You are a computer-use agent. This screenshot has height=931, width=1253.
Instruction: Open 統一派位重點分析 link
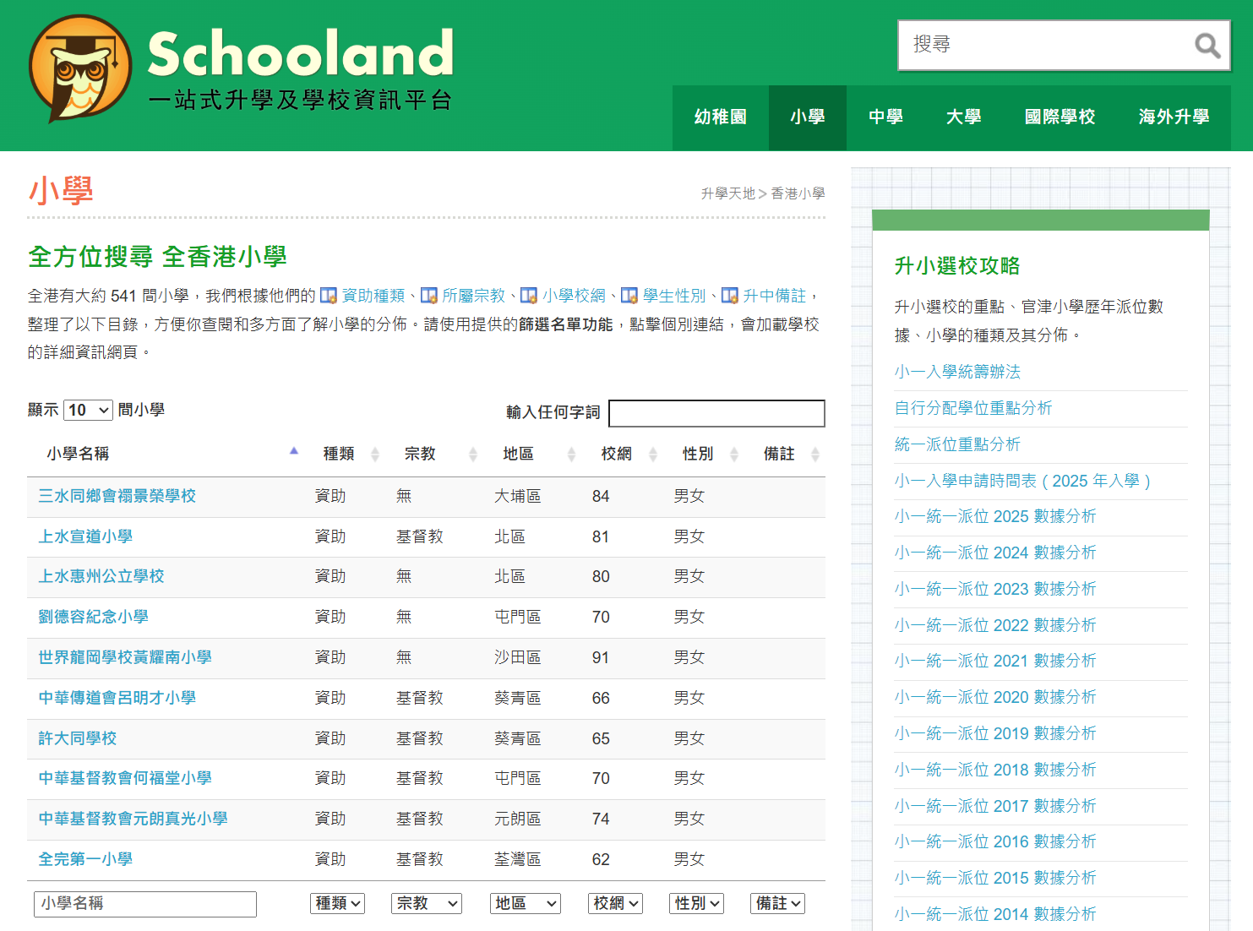(957, 444)
